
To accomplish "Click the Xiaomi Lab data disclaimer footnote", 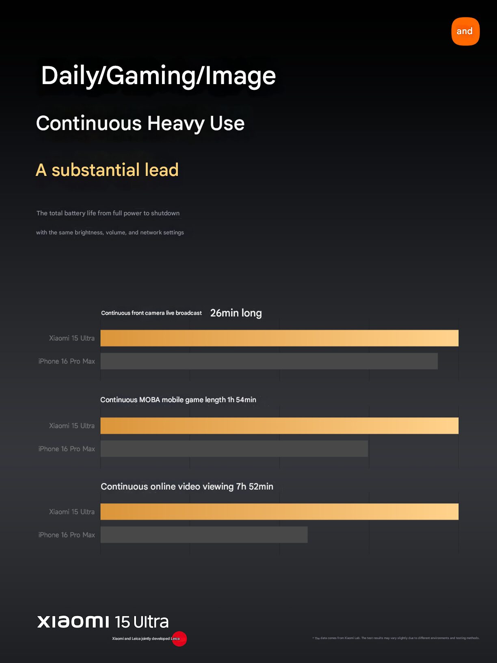I will coord(396,638).
